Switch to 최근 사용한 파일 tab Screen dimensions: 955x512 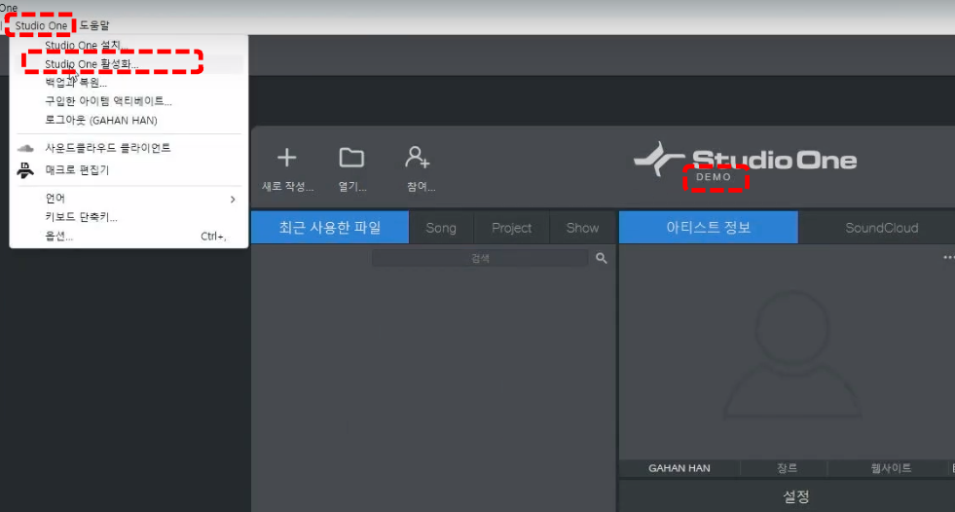pos(330,228)
